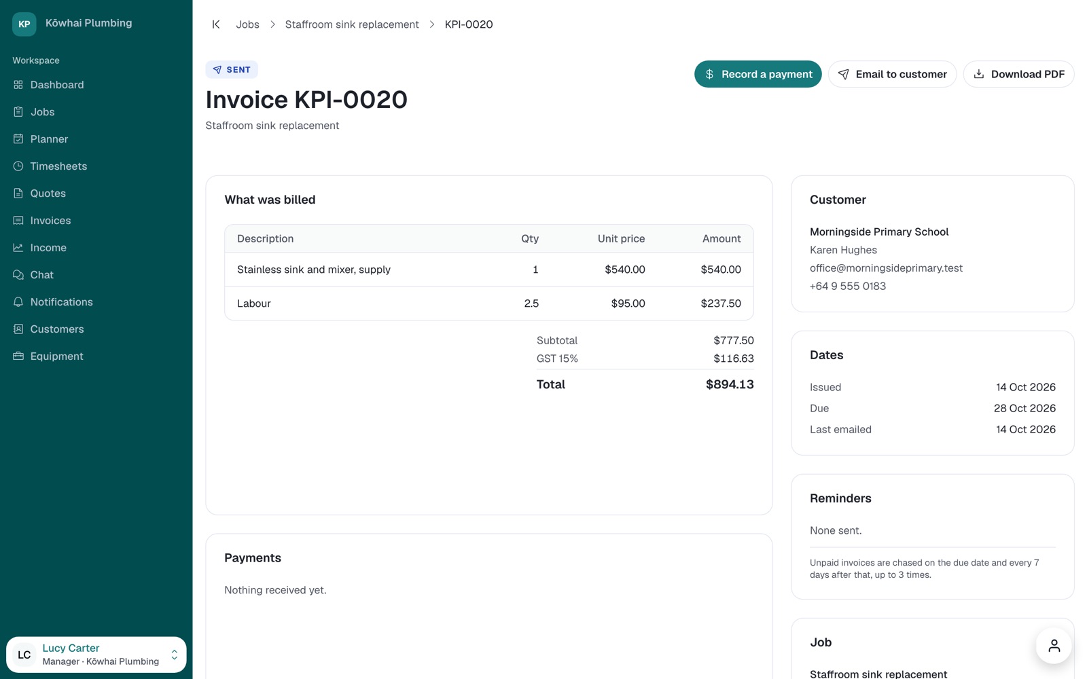Click the Notifications bell icon
This screenshot has height=679, width=1087.
18,302
